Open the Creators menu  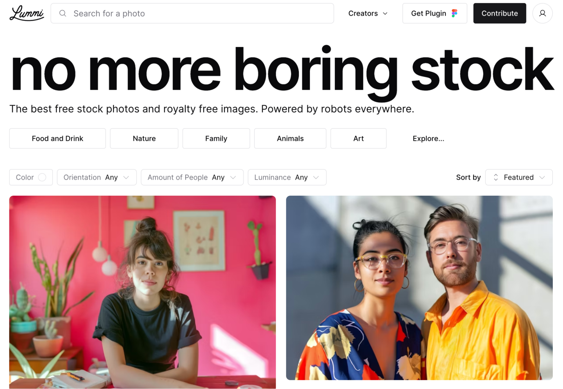click(368, 13)
